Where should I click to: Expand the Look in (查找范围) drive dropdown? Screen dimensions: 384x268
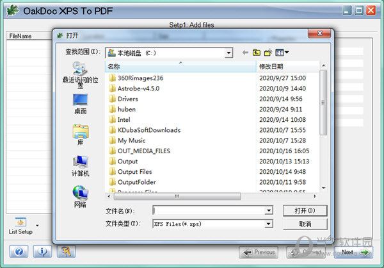pos(228,53)
